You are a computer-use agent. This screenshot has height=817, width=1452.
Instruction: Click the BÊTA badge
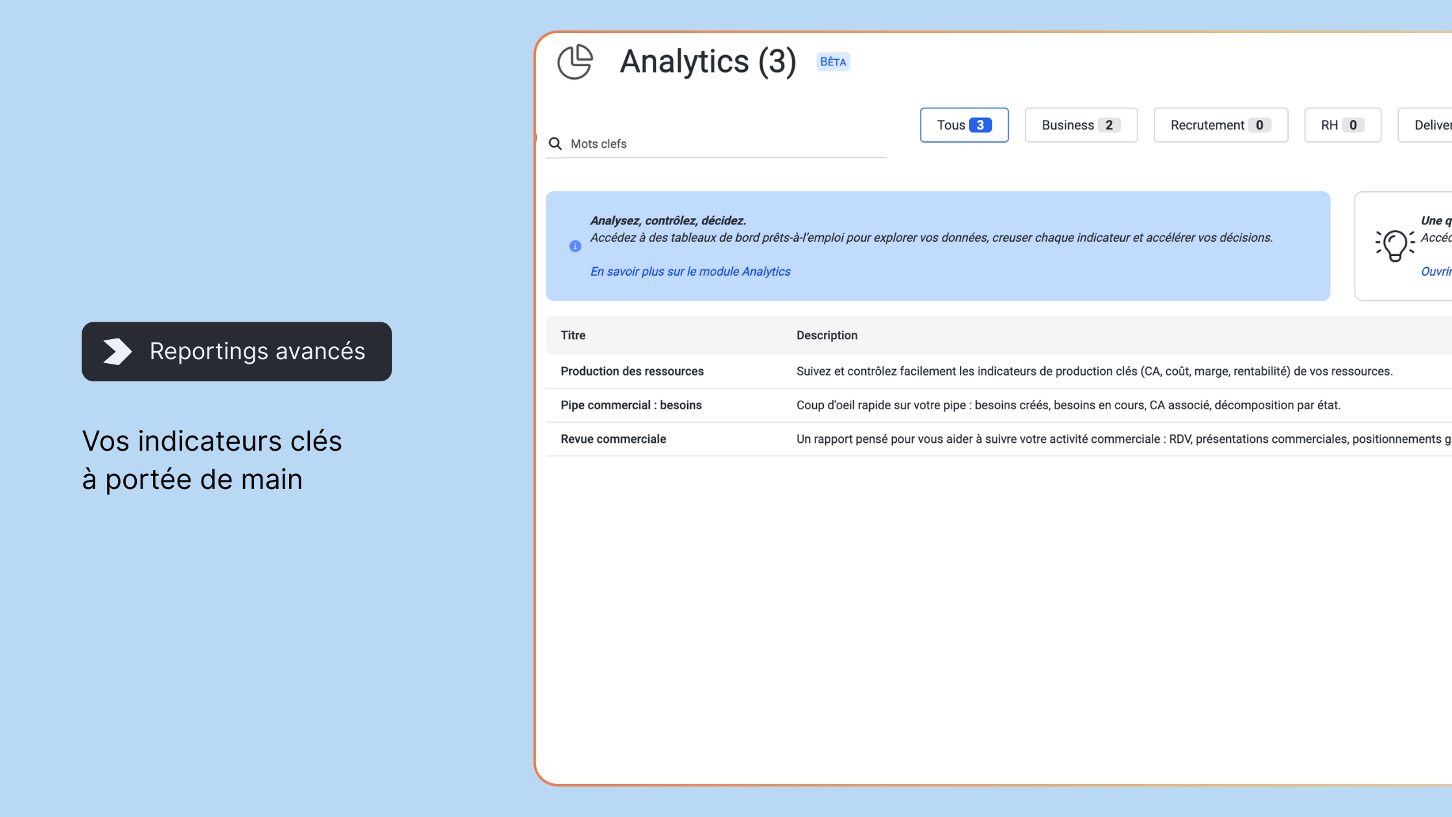(833, 62)
